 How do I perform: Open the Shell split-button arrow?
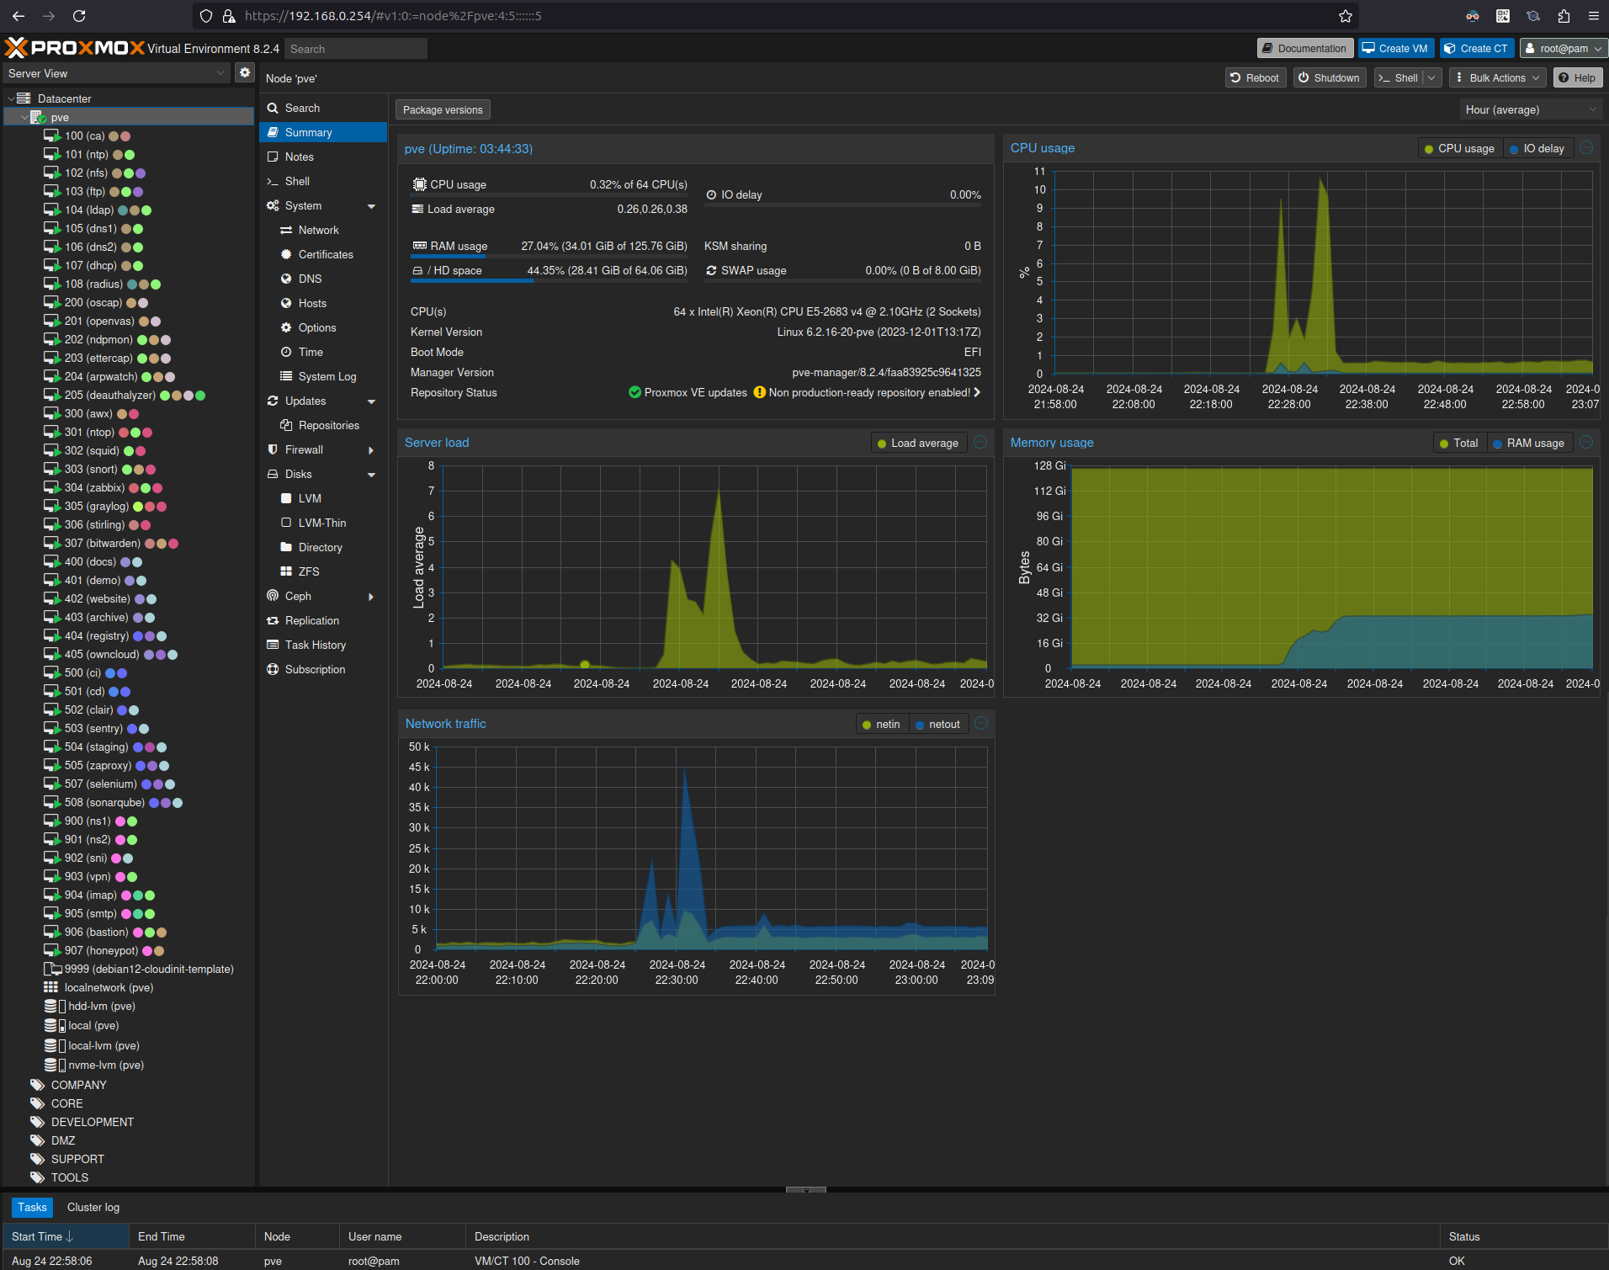[1431, 77]
